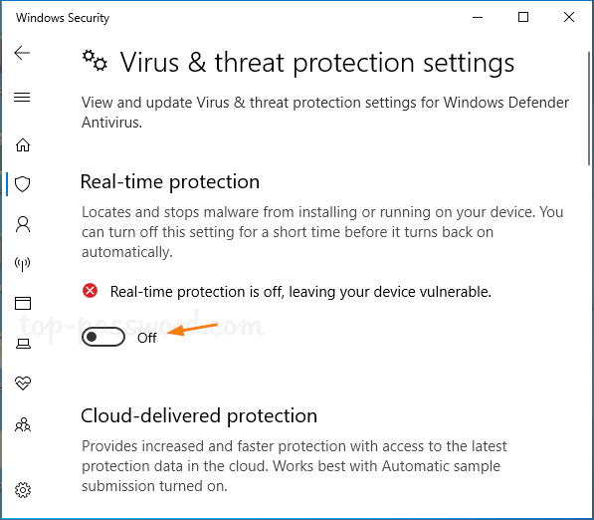Open Settings gear at sidebar bottom

(23, 490)
